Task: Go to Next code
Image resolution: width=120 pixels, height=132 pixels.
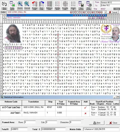Action: 41,4
